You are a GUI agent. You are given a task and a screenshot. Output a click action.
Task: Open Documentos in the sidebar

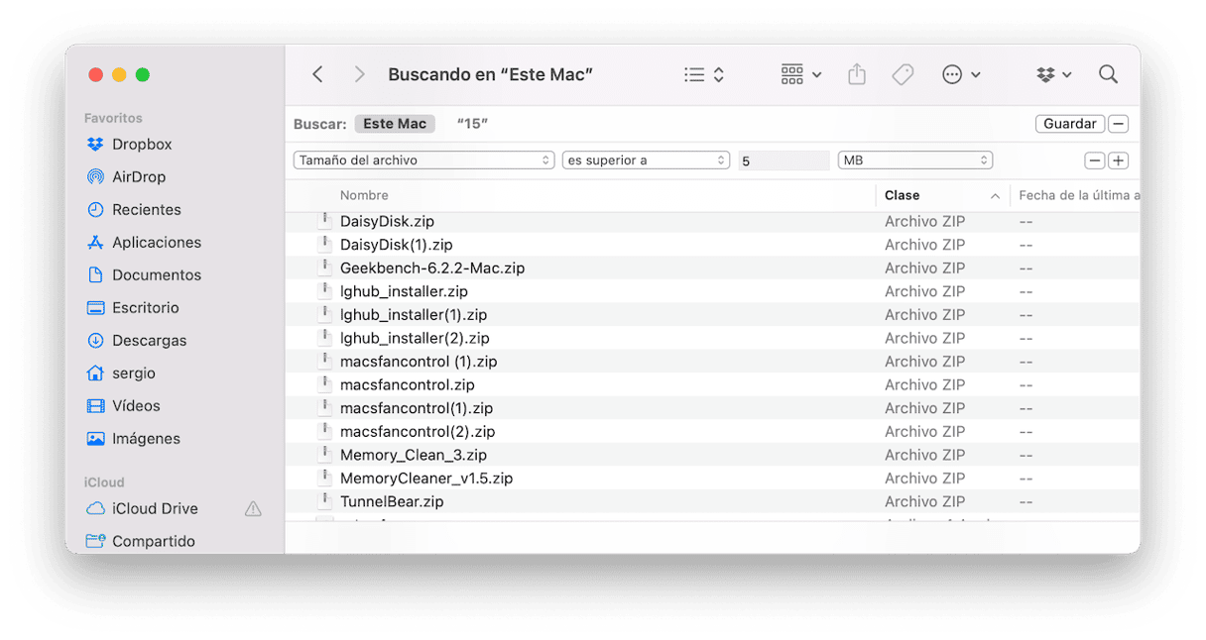coord(157,274)
